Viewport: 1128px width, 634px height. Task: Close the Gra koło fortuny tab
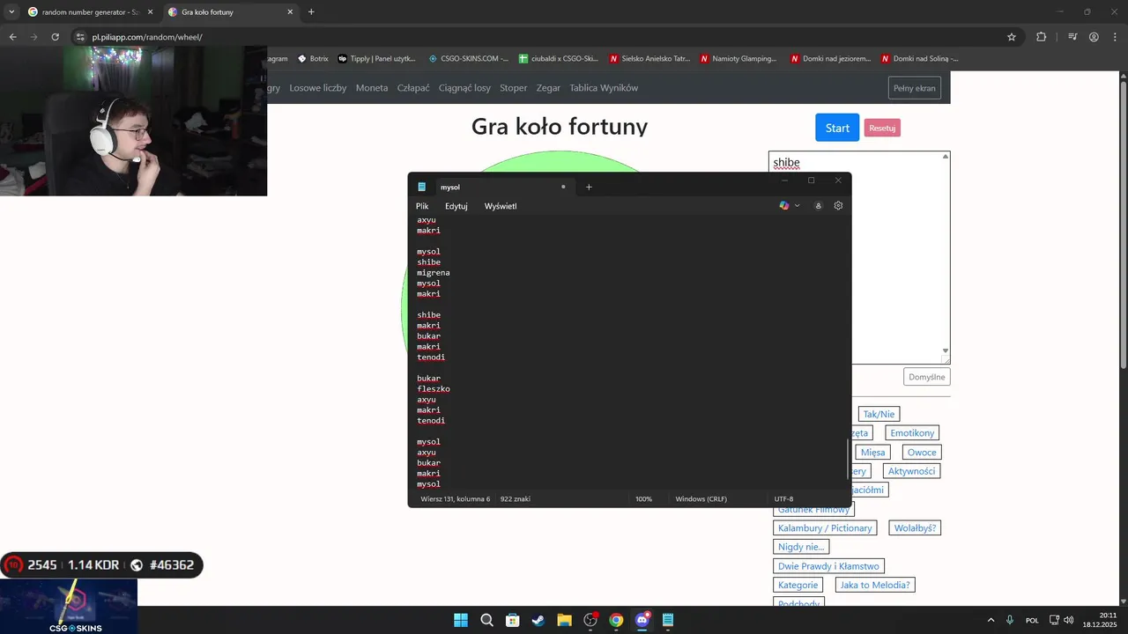(x=291, y=12)
